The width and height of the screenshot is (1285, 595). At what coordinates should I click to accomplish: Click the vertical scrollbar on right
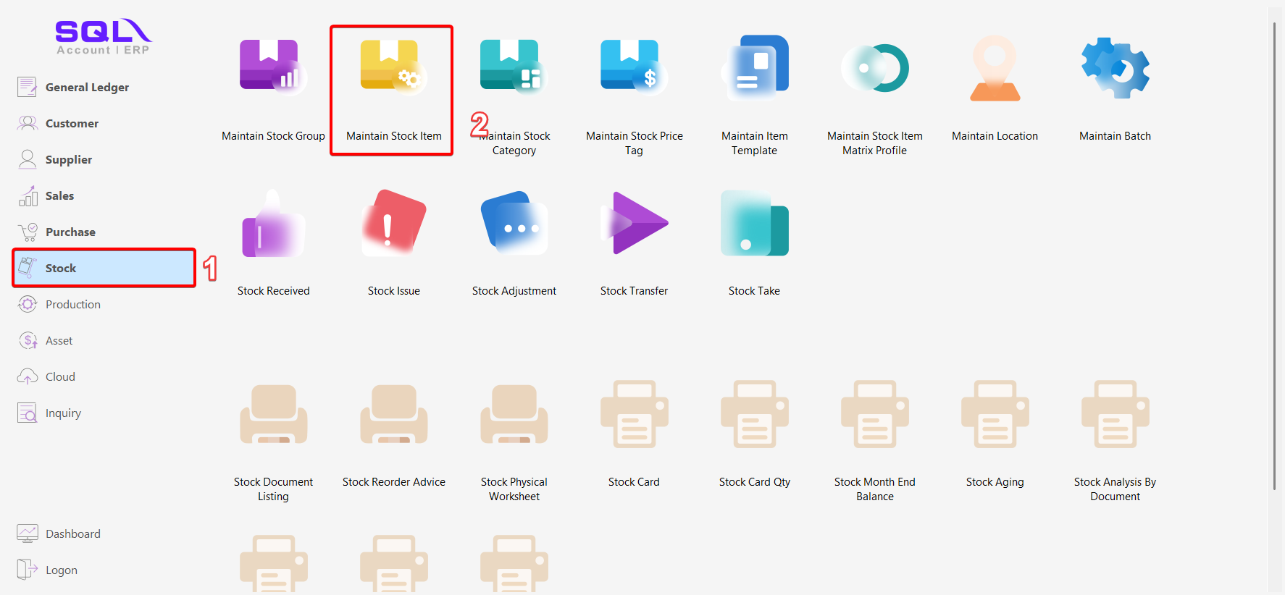tap(1274, 253)
